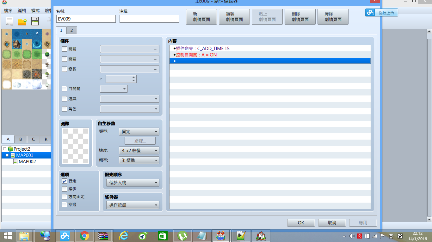Image resolution: width=432 pixels, height=242 pixels.
Task: Enable the 自開關 condition checkbox
Action: point(65,89)
